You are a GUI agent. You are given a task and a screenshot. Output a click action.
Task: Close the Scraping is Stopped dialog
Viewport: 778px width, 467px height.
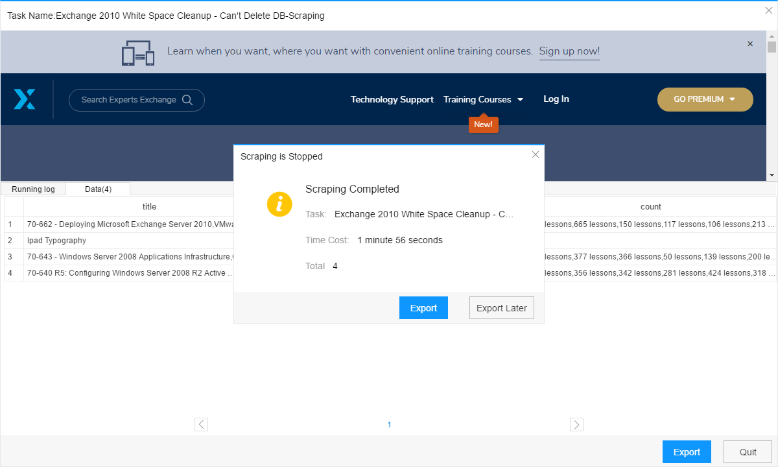pyautogui.click(x=535, y=154)
